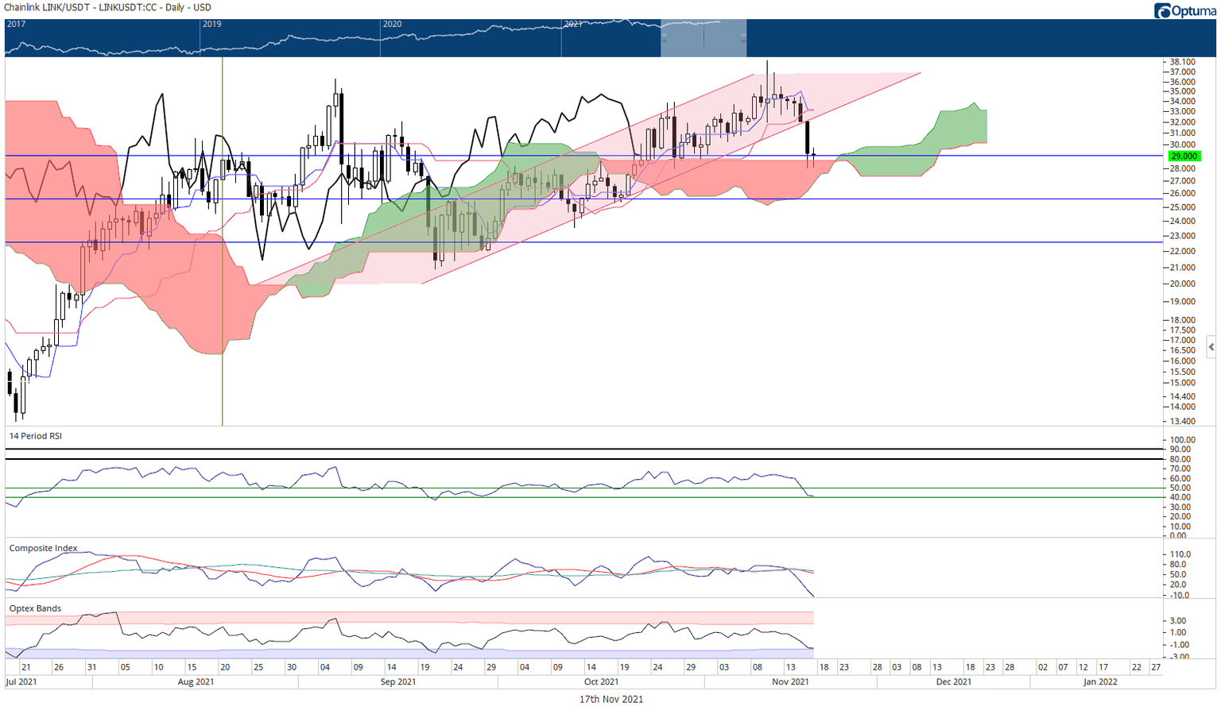This screenshot has height=714, width=1221.
Task: Click the green 29.000 current price label
Action: pyautogui.click(x=1184, y=156)
